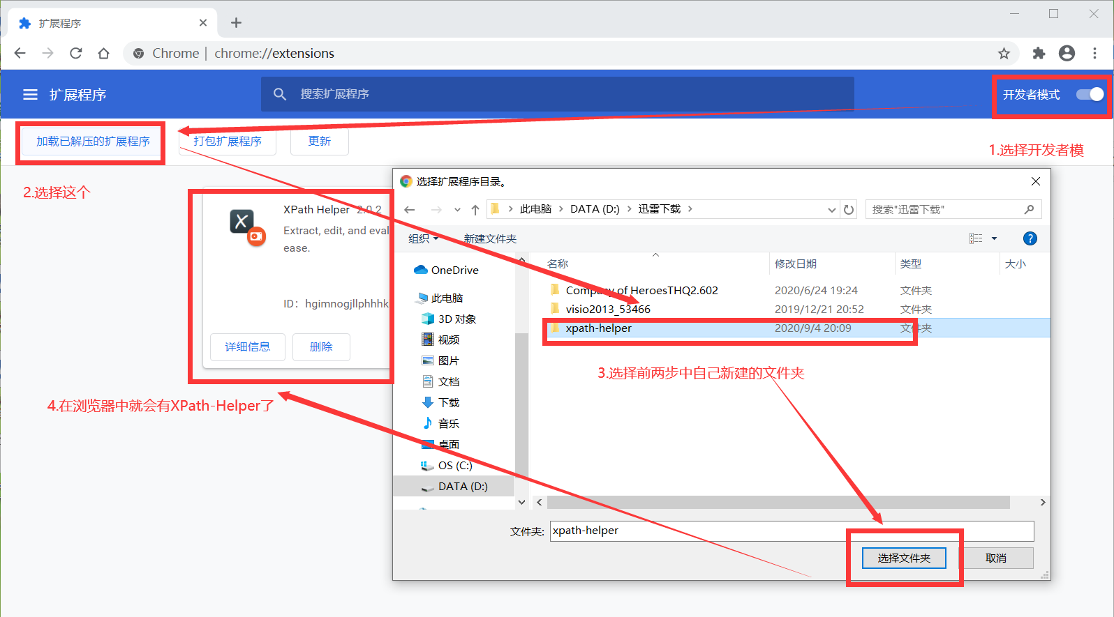Go up one folder level
1114x617 pixels.
(475, 210)
